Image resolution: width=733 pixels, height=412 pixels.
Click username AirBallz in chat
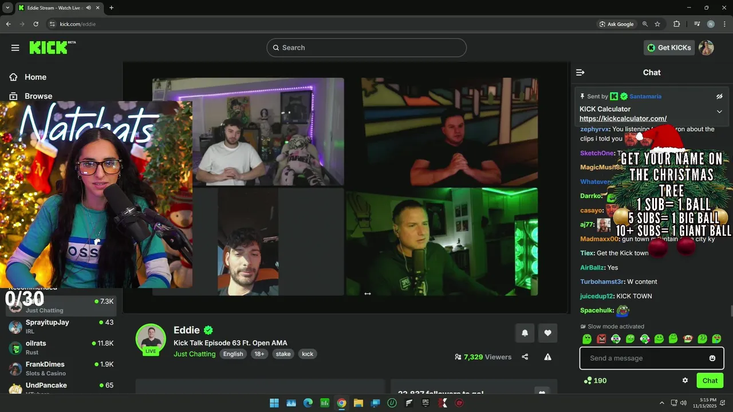pyautogui.click(x=592, y=267)
